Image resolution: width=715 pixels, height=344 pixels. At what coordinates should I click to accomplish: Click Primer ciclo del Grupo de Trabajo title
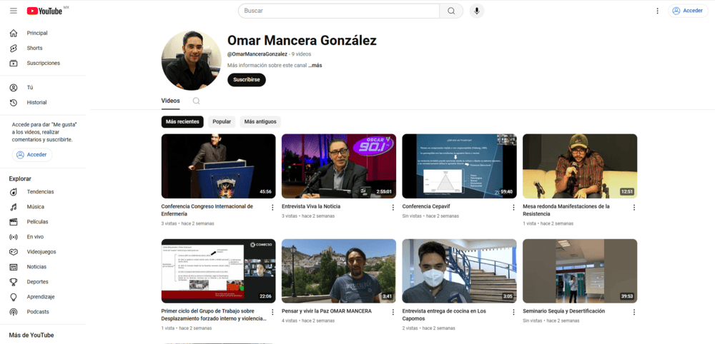point(214,315)
